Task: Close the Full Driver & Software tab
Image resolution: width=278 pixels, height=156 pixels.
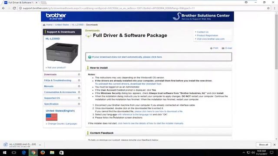Action: (36, 3)
